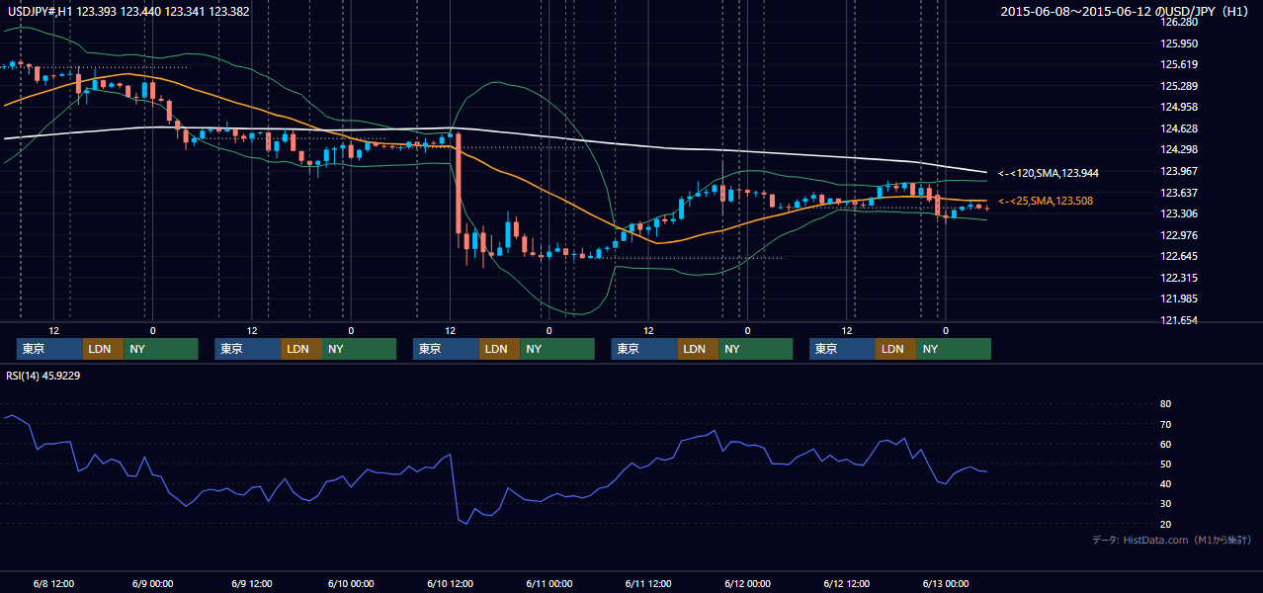Click the 6/12 12:00 date label
Image resolution: width=1263 pixels, height=593 pixels.
pyautogui.click(x=846, y=583)
